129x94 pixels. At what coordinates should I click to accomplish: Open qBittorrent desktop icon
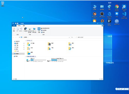117,22
